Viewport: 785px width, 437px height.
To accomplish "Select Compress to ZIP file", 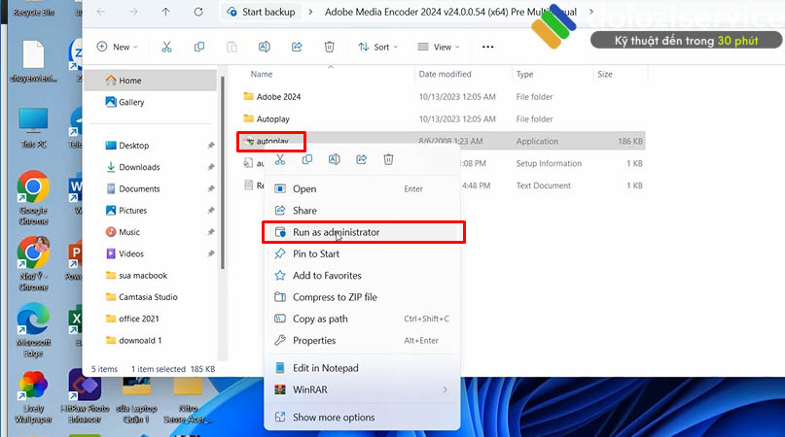I will [335, 297].
